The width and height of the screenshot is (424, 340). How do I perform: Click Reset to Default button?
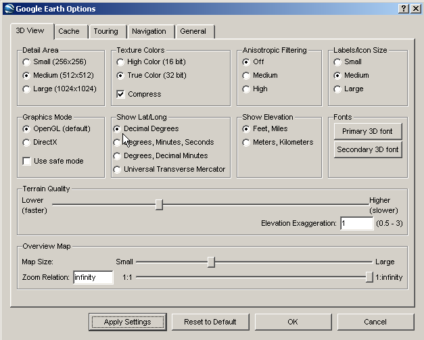(x=210, y=322)
